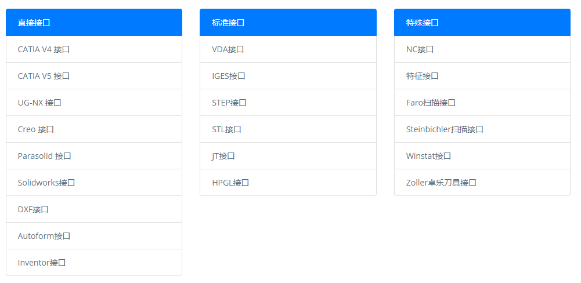Viewport: 581px width, 283px height.
Task: Open the CATIA V4 接口 item
Action: (x=94, y=49)
